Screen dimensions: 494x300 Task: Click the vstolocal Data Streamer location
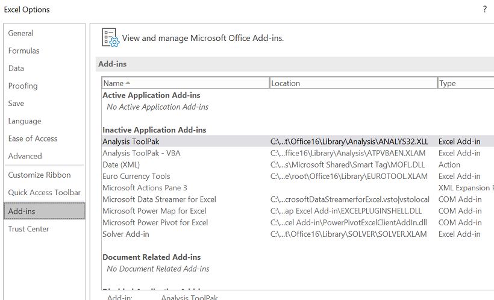point(349,199)
